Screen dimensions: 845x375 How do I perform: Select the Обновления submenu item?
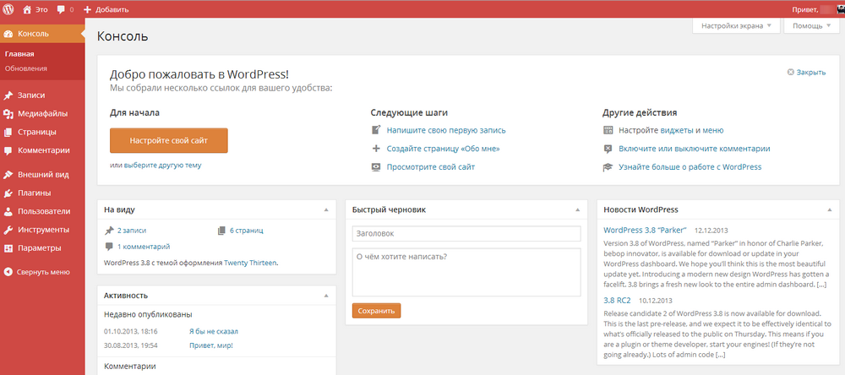pos(26,68)
